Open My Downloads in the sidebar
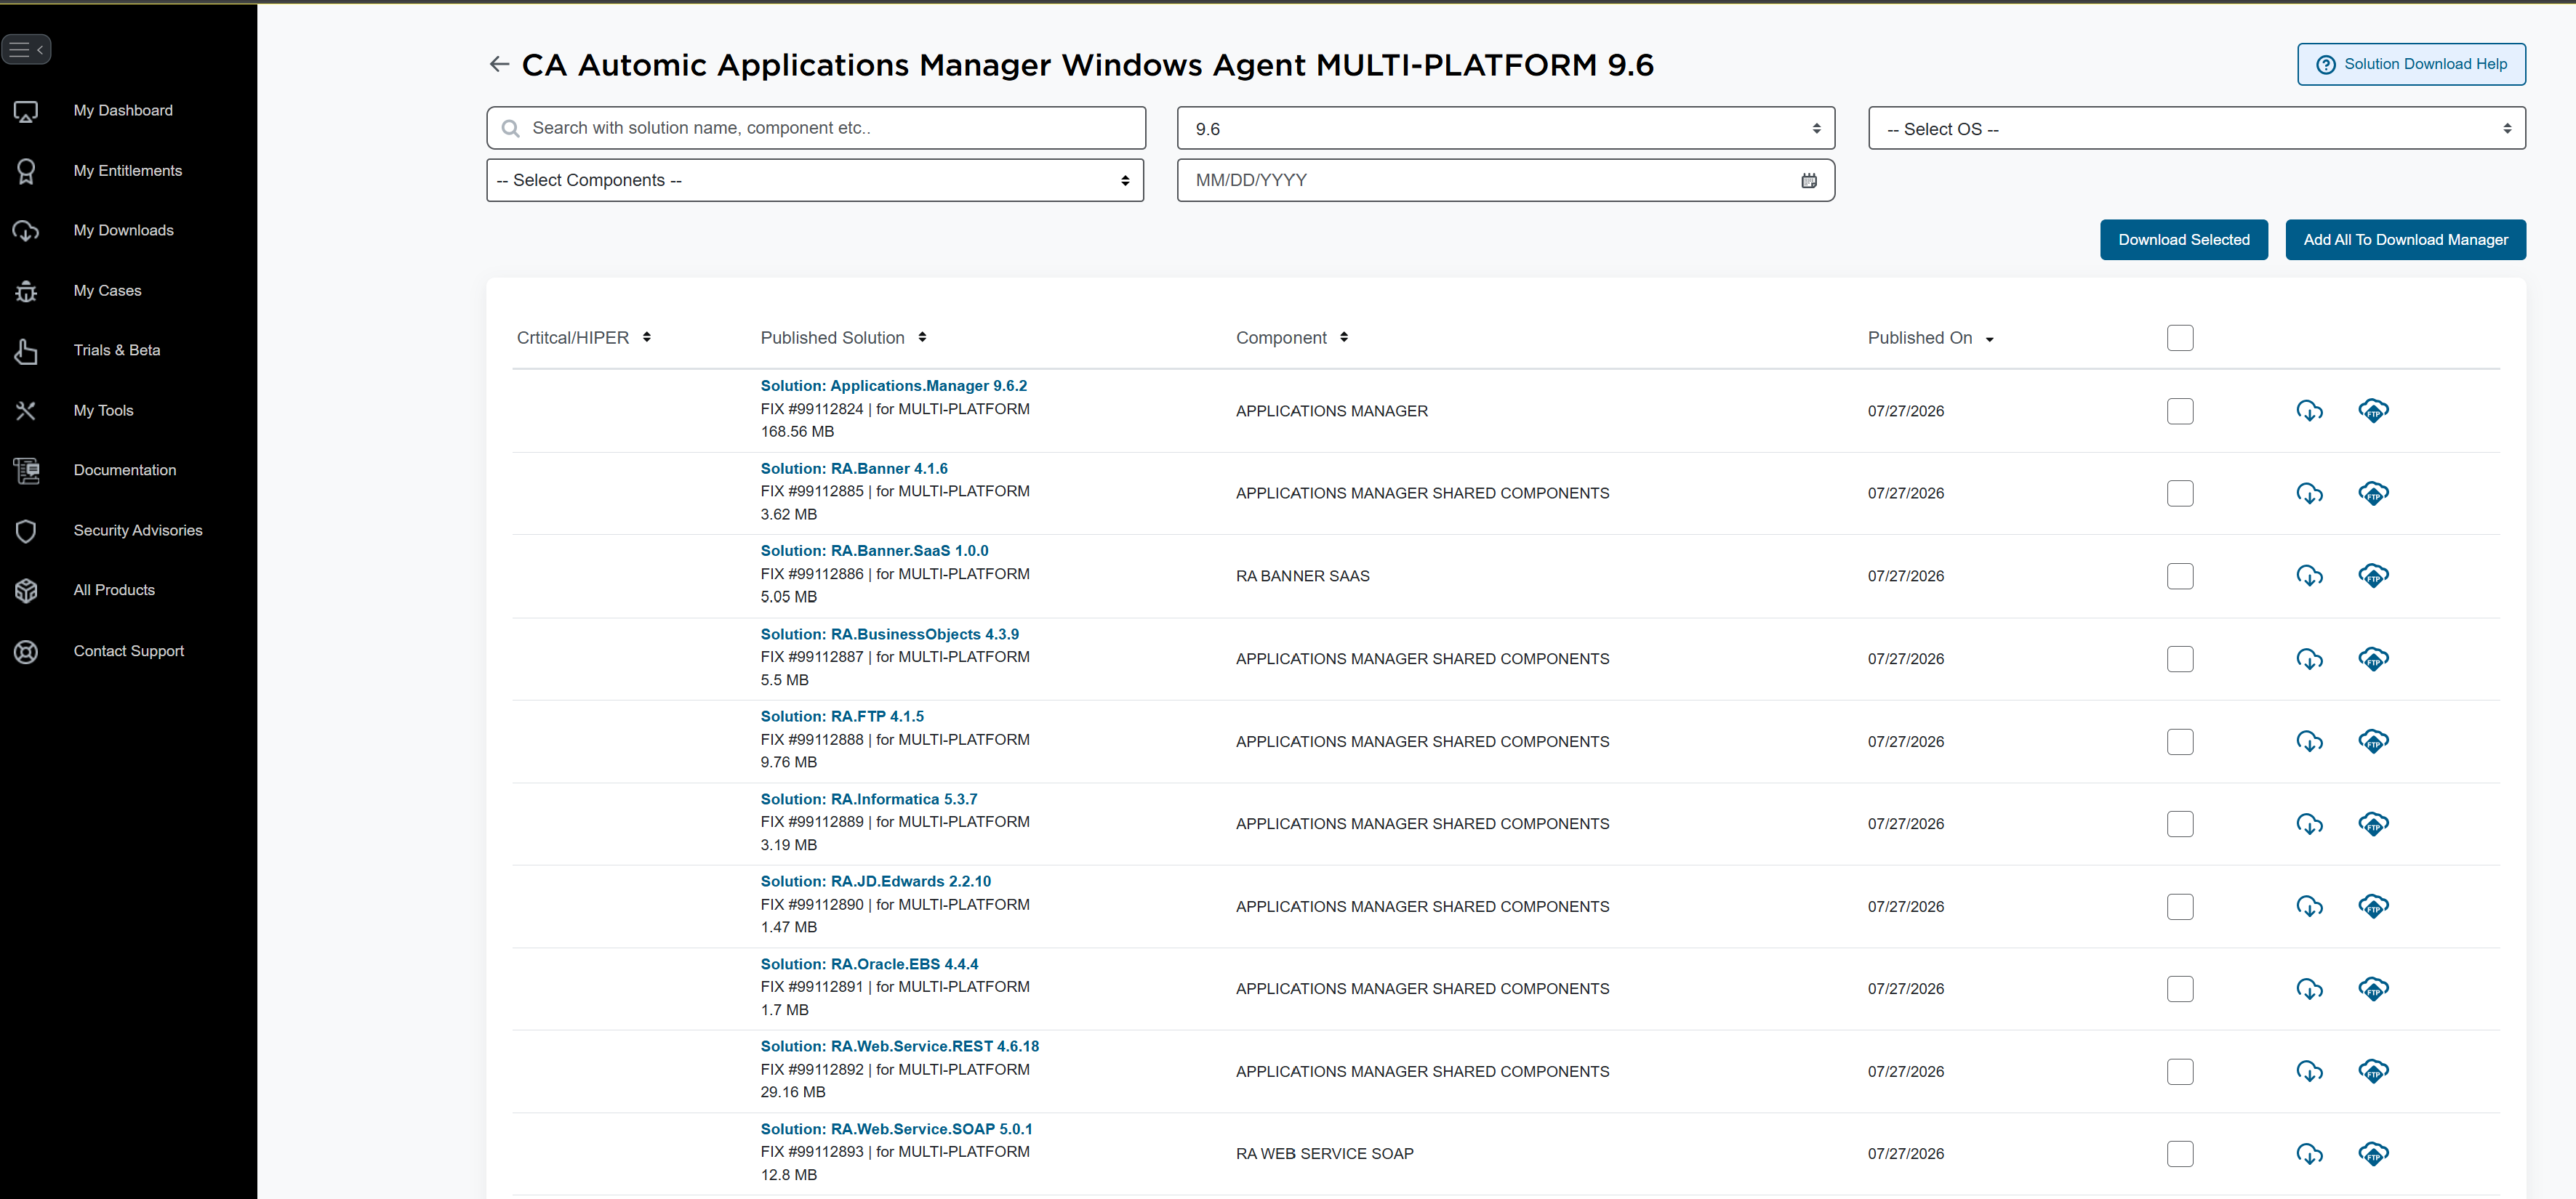This screenshot has height=1199, width=2576. click(x=123, y=230)
